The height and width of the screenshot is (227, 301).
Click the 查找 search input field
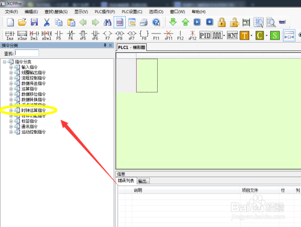26,53
